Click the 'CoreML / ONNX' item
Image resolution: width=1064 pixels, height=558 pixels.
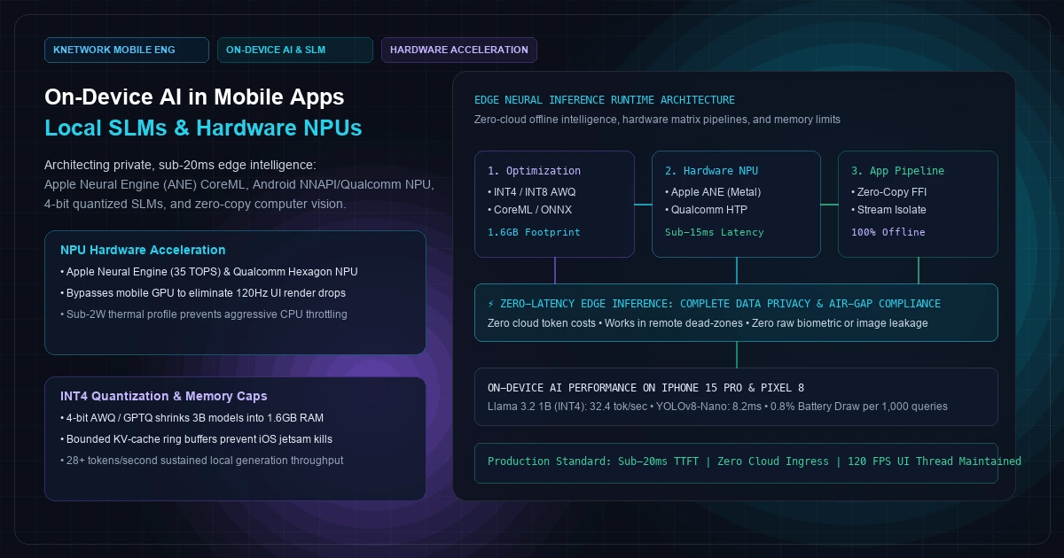coord(530,210)
